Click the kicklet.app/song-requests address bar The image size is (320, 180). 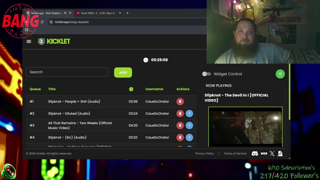[72, 22]
